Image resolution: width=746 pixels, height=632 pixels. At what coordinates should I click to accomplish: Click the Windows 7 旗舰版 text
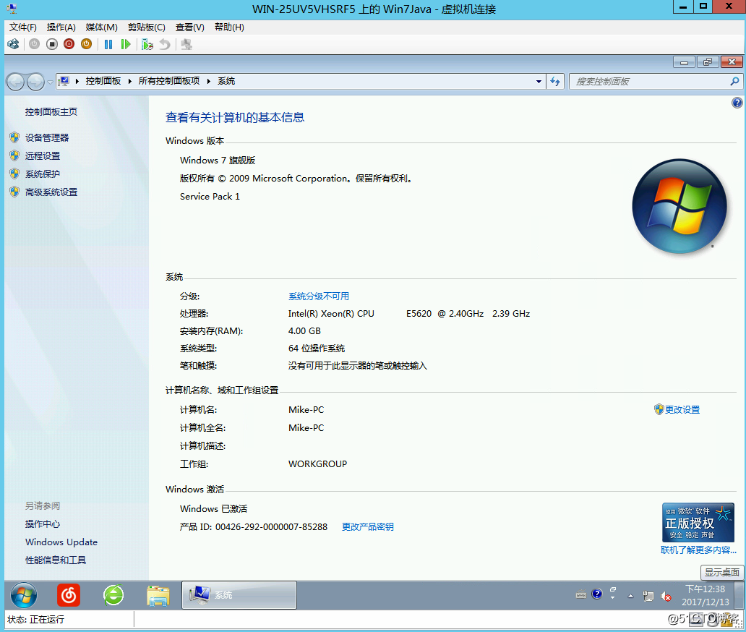pos(218,161)
